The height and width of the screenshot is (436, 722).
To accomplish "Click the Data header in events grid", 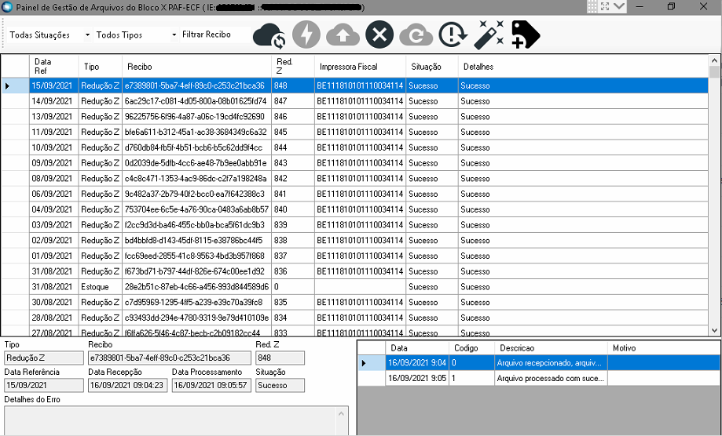I will pos(417,348).
